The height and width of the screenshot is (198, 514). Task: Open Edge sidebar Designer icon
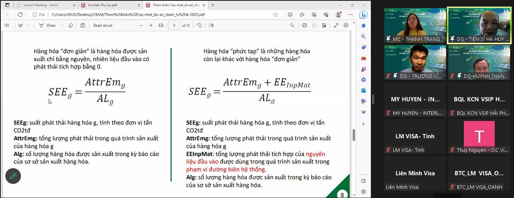click(363, 101)
